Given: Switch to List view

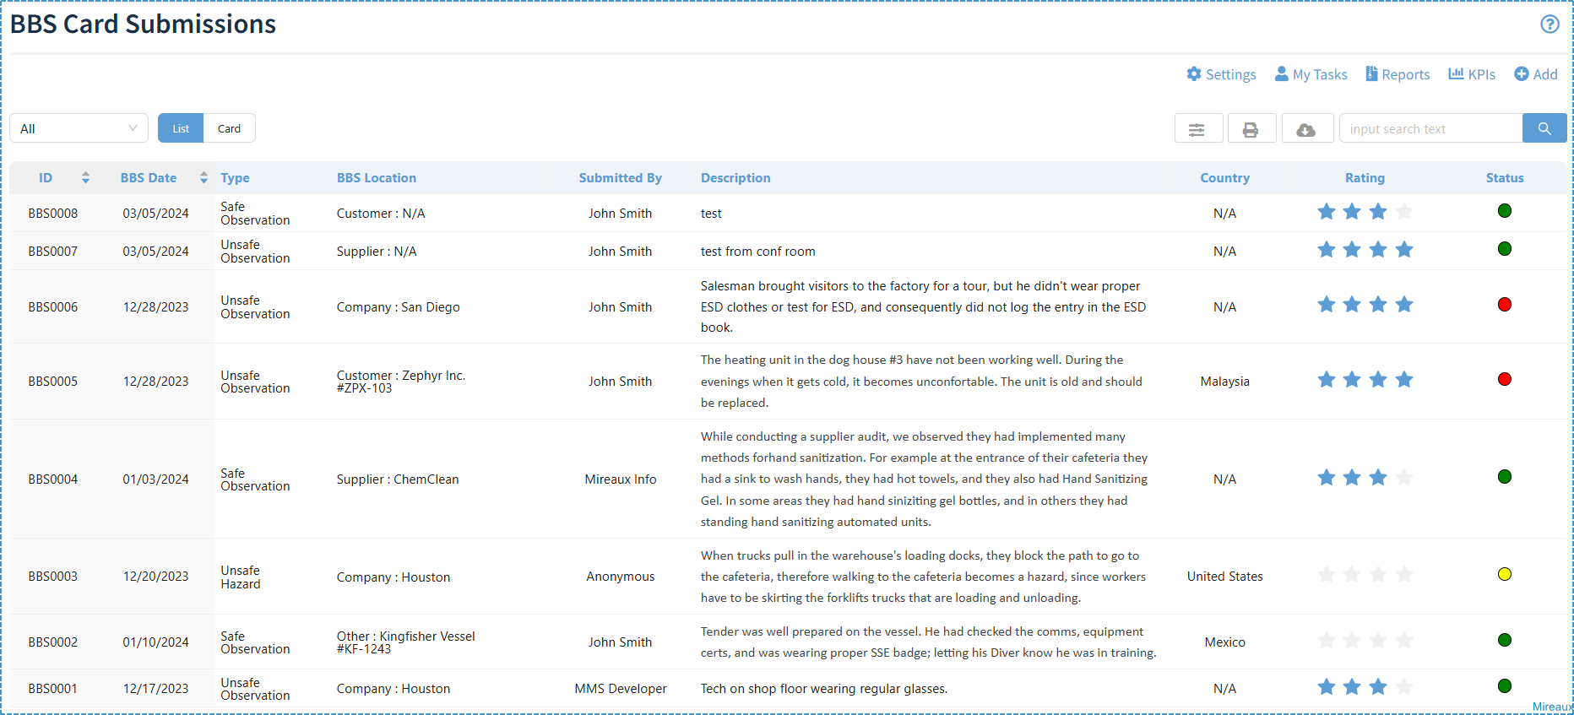Looking at the screenshot, I should 181,128.
